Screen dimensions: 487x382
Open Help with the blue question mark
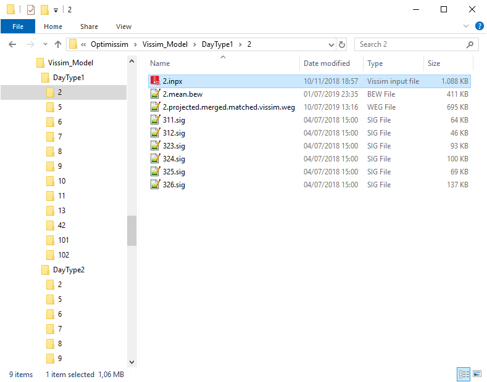[x=479, y=26]
